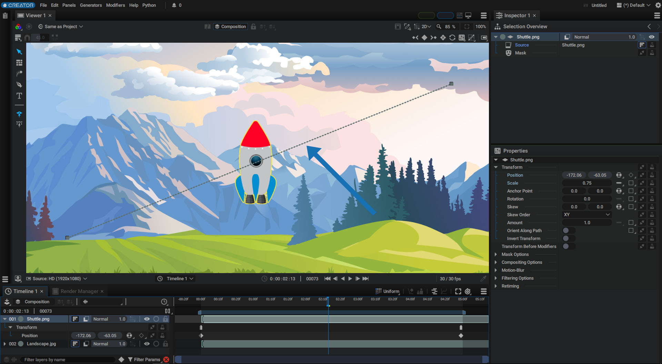
Task: Open the Python menu
Action: tap(149, 5)
